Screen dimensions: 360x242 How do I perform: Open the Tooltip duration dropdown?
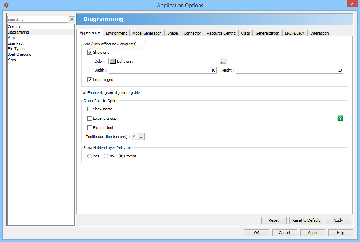pos(138,137)
